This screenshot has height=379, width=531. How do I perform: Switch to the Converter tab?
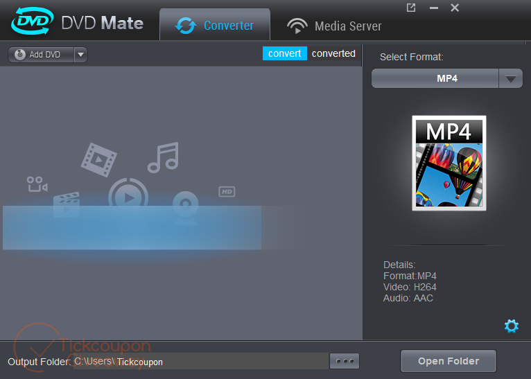coord(215,25)
